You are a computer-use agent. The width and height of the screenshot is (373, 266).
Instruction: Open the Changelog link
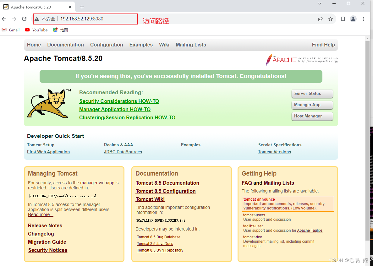pyautogui.click(x=41, y=234)
